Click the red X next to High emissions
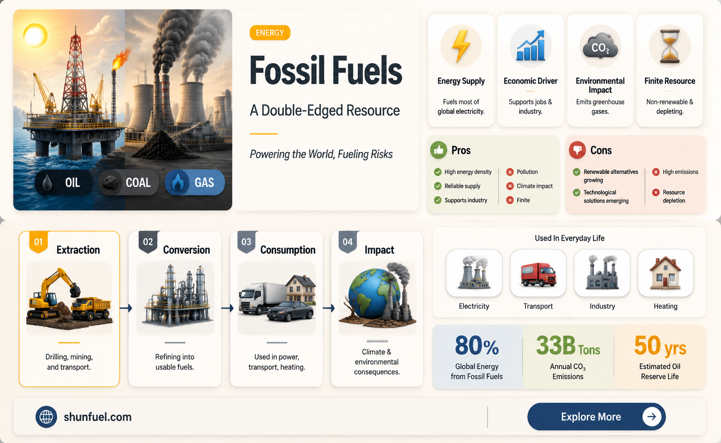The height and width of the screenshot is (443, 721). (x=656, y=172)
